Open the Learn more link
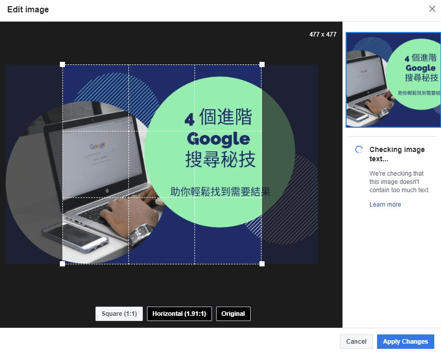441x354 pixels. pyautogui.click(x=385, y=204)
